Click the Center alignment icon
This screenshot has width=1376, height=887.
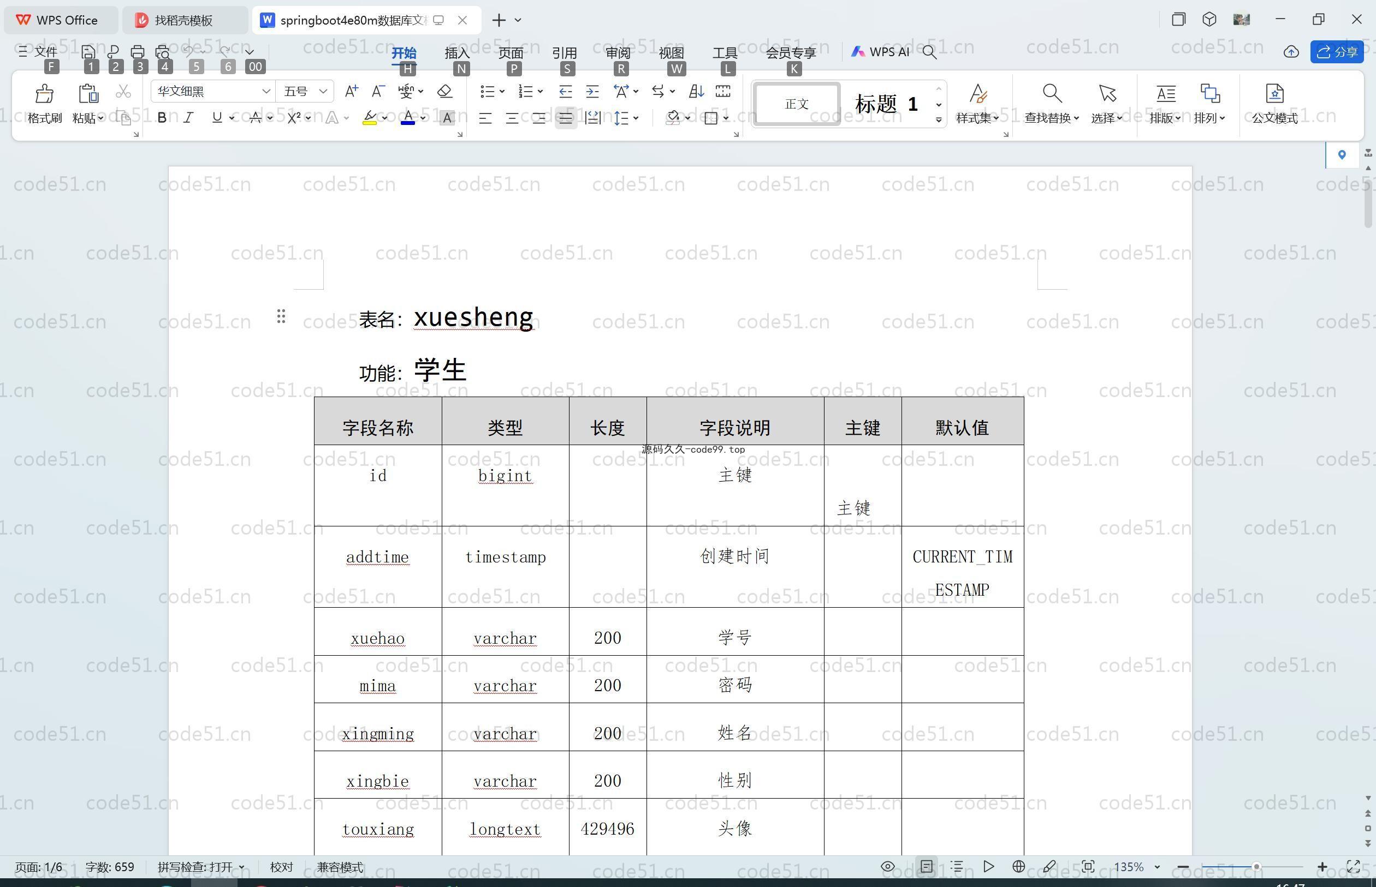512,118
